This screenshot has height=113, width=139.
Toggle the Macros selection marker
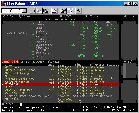pyautogui.click(x=33, y=36)
